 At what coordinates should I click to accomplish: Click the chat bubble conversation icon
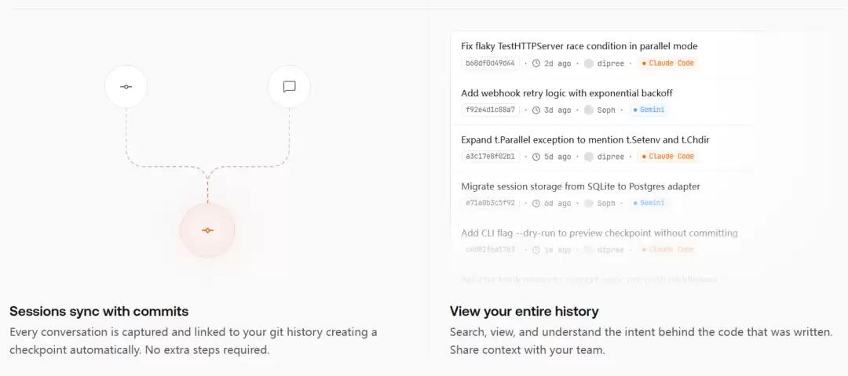click(x=289, y=87)
